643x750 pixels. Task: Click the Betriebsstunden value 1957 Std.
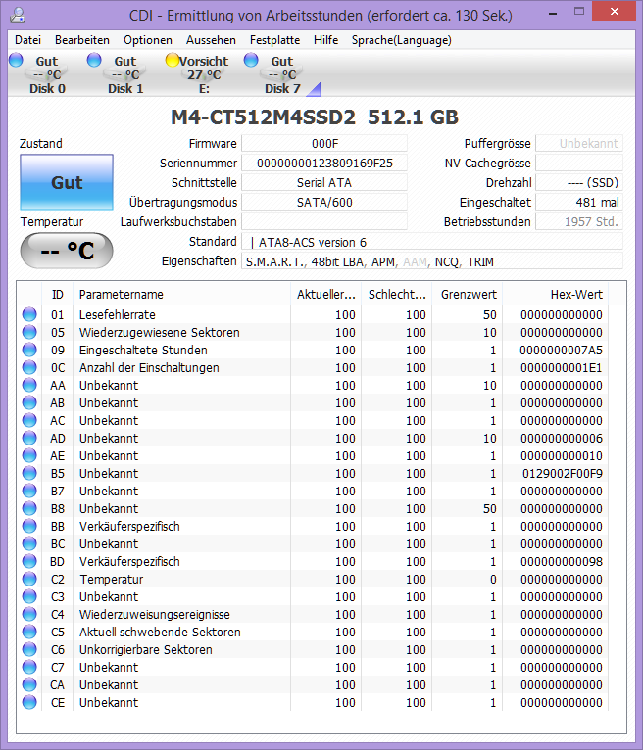[x=579, y=222]
